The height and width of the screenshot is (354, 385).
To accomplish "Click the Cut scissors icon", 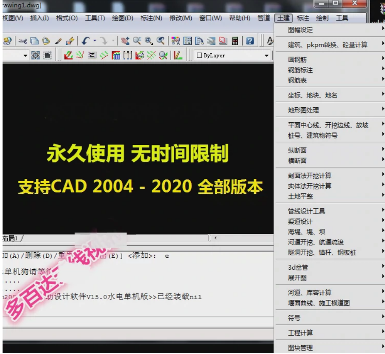I will [23, 41].
